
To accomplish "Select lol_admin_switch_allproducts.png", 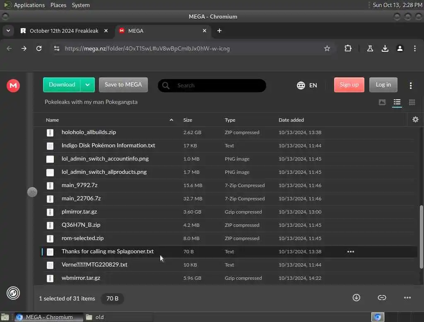I will point(229,172).
